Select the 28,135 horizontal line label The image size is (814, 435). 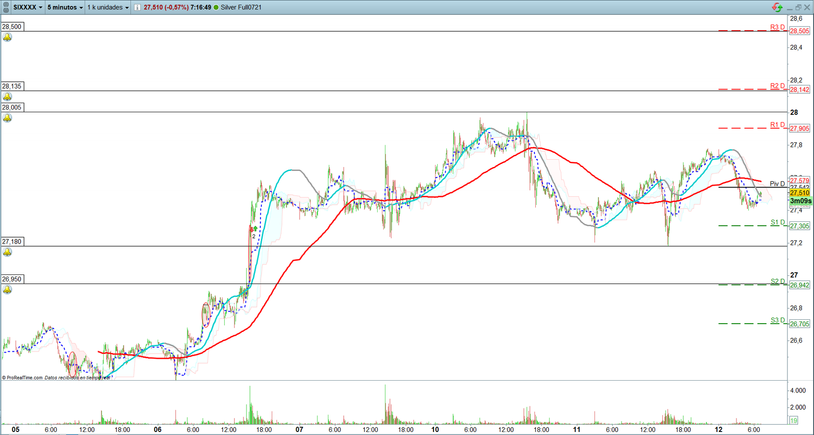click(x=12, y=86)
